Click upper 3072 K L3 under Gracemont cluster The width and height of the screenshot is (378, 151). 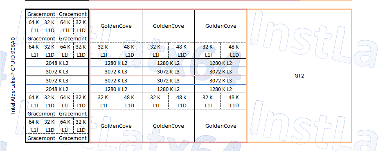57,71
